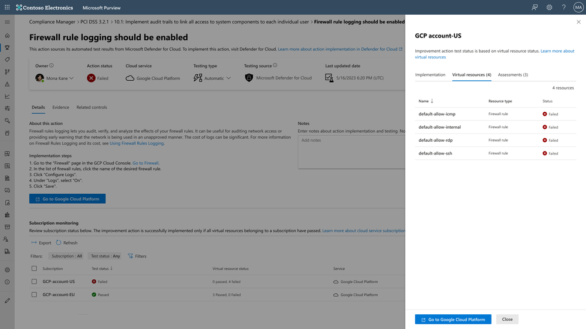Check the GCP-account-US row checkbox
The image size is (586, 329).
point(34,281)
